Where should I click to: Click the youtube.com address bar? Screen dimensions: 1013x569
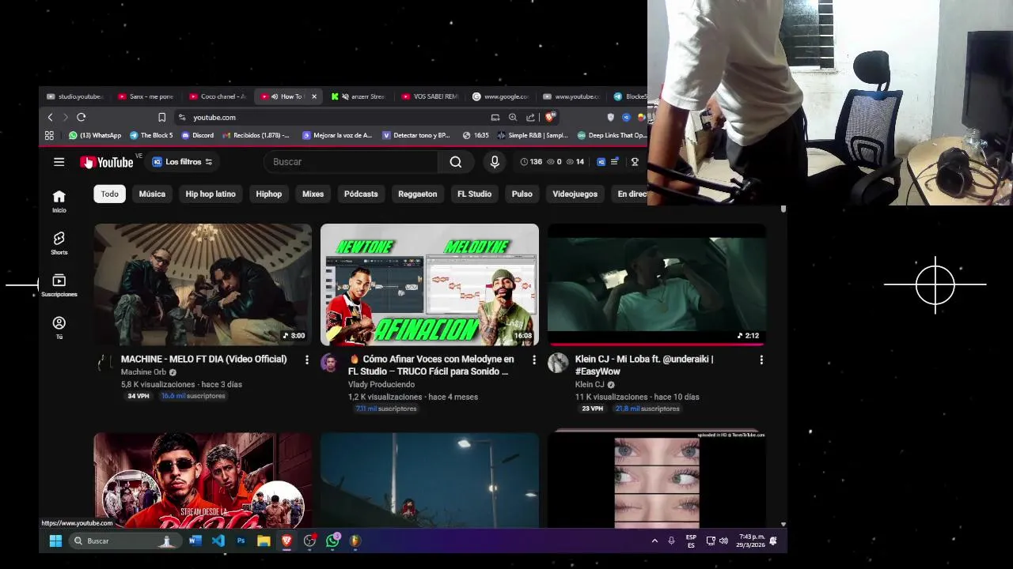pos(332,117)
